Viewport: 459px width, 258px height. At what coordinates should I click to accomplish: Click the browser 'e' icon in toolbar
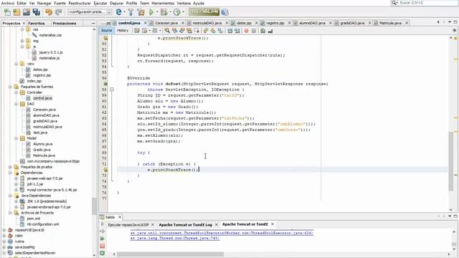pos(118,12)
